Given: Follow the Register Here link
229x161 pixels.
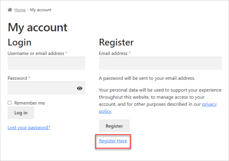Looking at the screenshot, I should (x=113, y=141).
